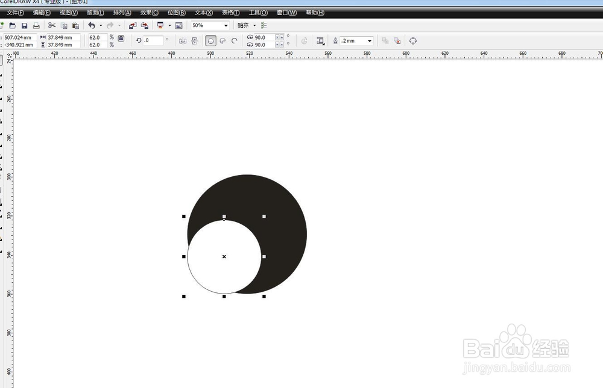Viewport: 603px width, 388px height.
Task: Click the white circle's center X marker
Action: 224,256
